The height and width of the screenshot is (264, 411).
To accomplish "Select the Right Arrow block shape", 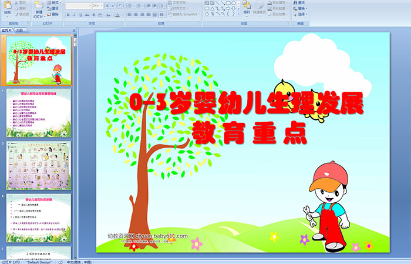I will (x=228, y=9).
